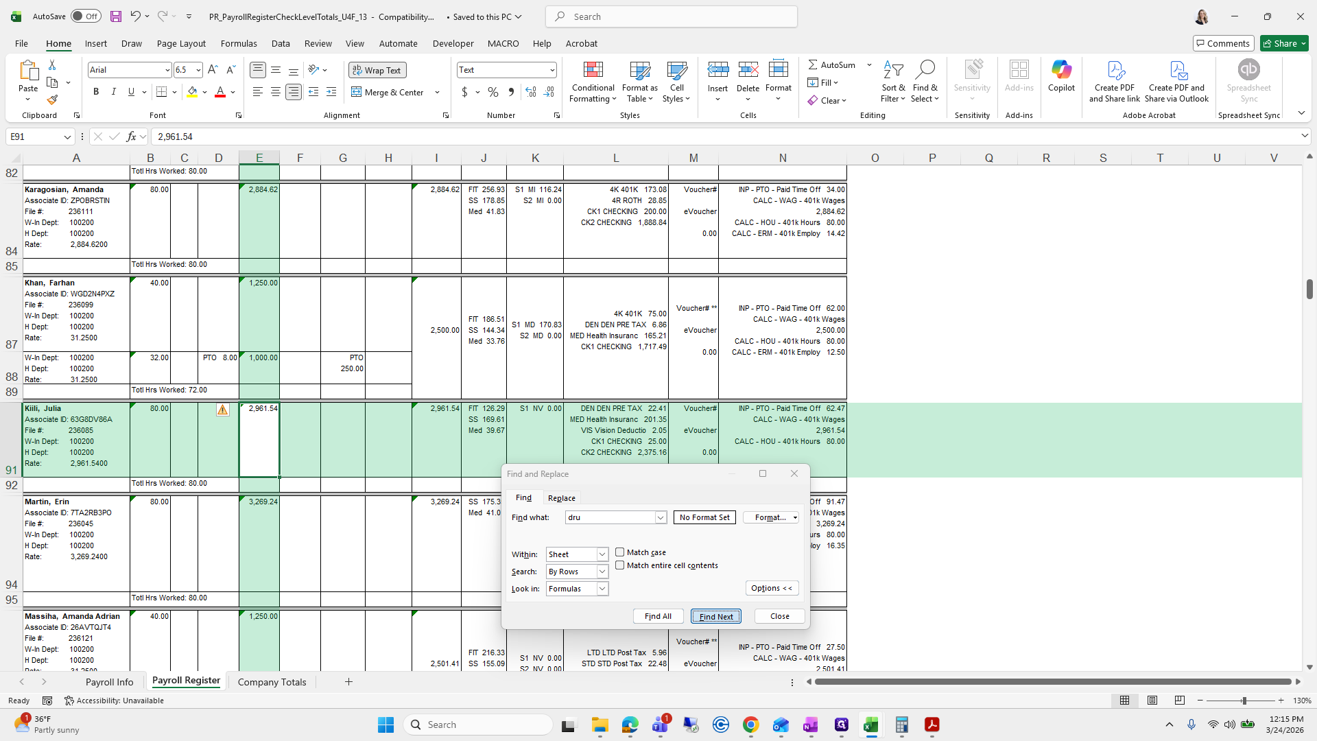Click the Page Break Preview view icon
Viewport: 1317px width, 741px height.
pyautogui.click(x=1179, y=701)
